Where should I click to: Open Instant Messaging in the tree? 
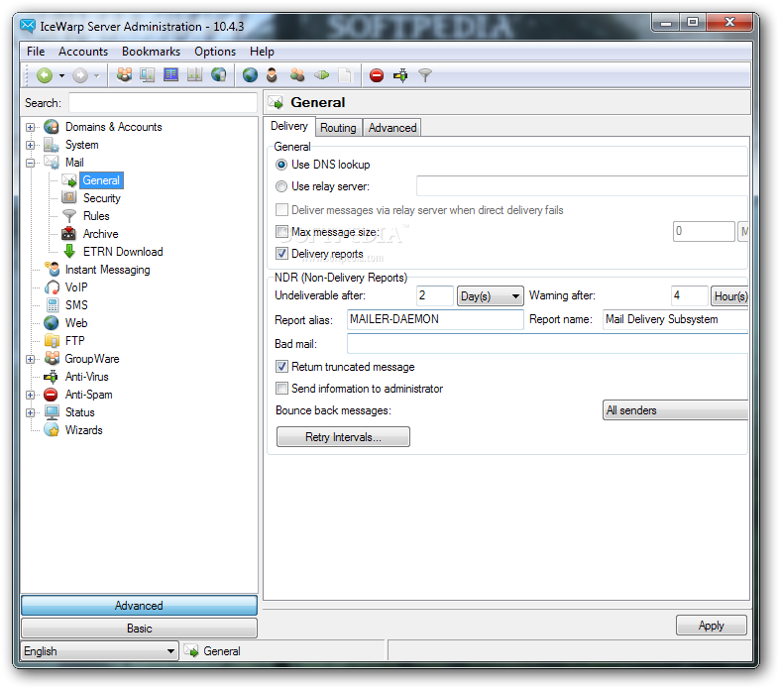point(107,270)
